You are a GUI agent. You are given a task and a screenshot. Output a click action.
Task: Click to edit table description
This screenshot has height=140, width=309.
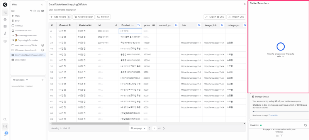point(62,10)
